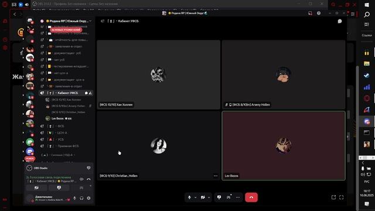Open User Settings gear icon
Image resolution: width=375 pixels, height=211 pixels.
point(88,198)
